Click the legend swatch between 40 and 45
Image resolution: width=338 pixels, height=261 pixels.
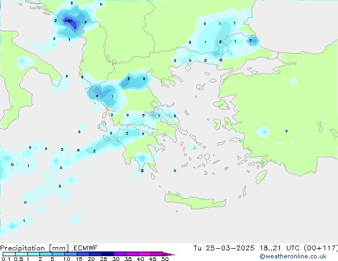144,254
